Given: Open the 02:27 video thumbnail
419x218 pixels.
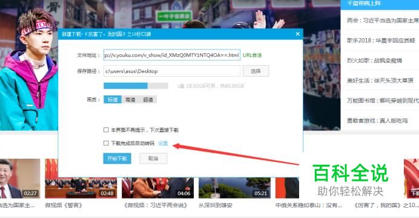Looking at the screenshot, I should tap(20, 179).
